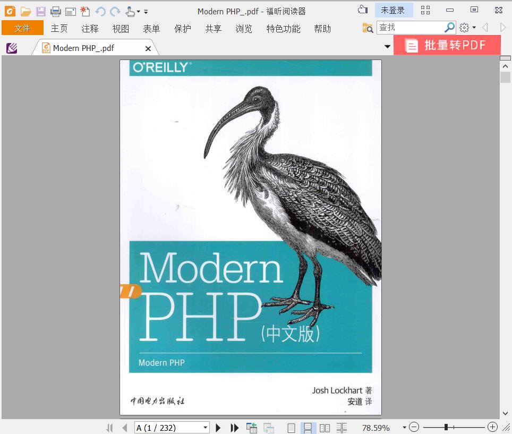Click the magnifier search icon
The height and width of the screenshot is (434, 512).
(450, 28)
